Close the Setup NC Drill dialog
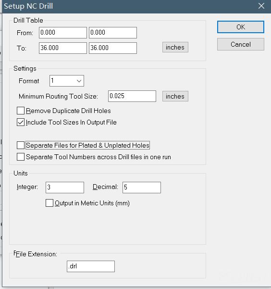 261,6
